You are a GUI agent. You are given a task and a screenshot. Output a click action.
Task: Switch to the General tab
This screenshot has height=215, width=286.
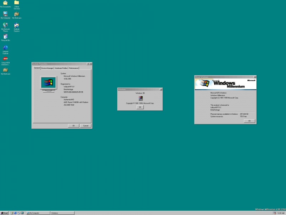click(x=37, y=68)
